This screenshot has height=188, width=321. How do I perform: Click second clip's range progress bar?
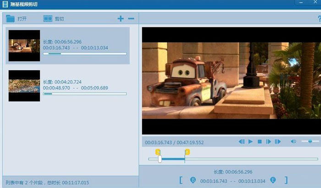pos(85,94)
